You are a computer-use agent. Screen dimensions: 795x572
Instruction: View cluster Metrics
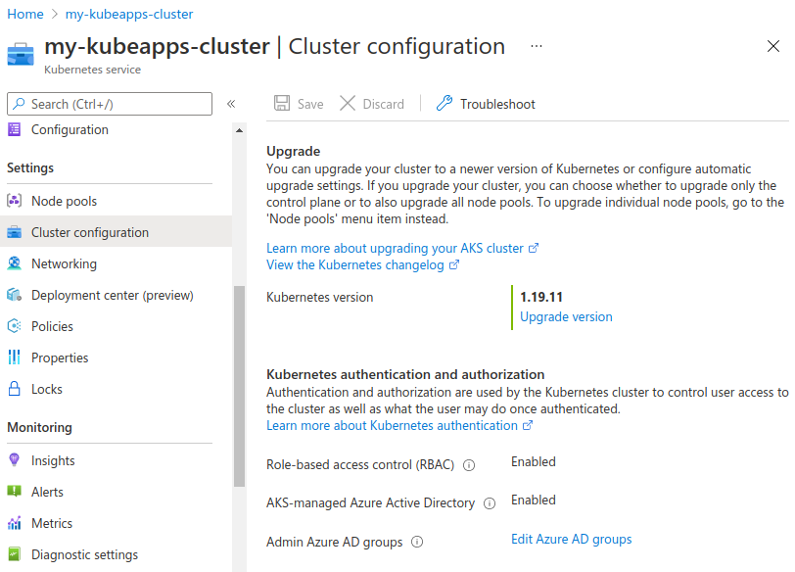pos(51,522)
